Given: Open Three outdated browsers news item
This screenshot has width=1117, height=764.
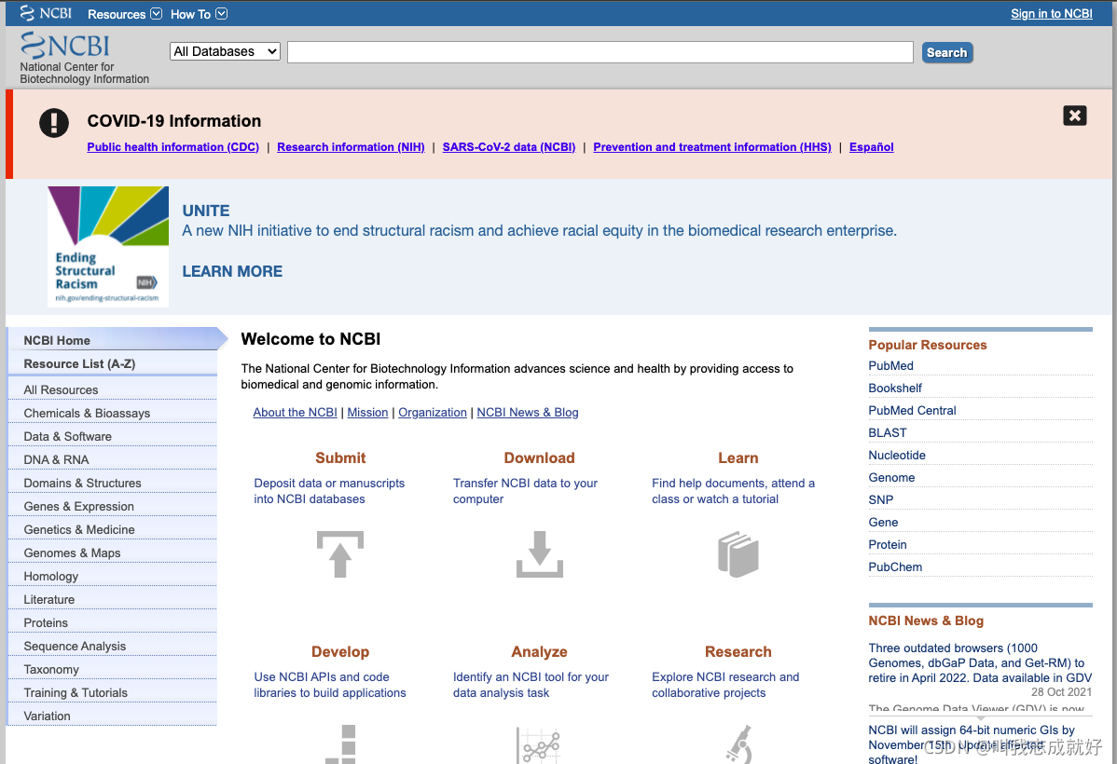Looking at the screenshot, I should 980,662.
